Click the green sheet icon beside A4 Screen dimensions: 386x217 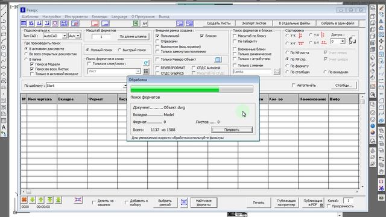pyautogui.click(x=136, y=24)
